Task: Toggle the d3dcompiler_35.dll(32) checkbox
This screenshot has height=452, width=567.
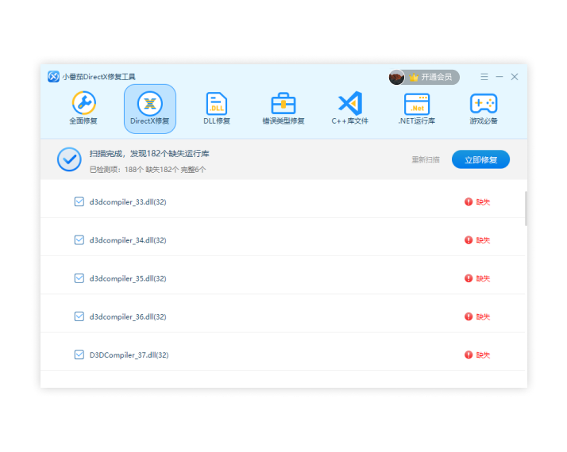Action: tap(79, 278)
